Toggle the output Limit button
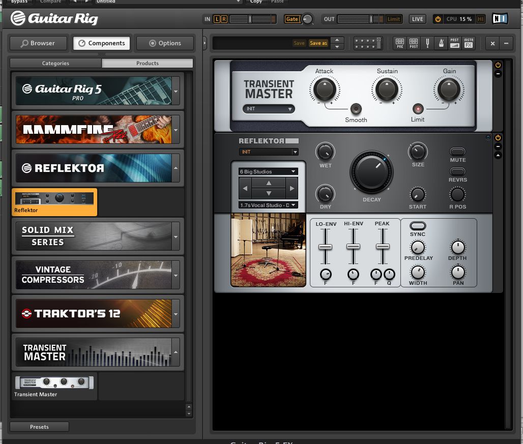Screen dimensions: 523x444 pyautogui.click(x=394, y=19)
